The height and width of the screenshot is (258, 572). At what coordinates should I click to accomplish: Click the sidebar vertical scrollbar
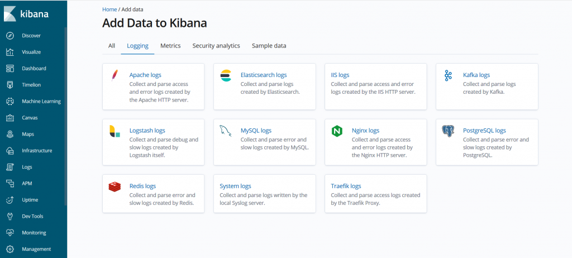pyautogui.click(x=66, y=117)
